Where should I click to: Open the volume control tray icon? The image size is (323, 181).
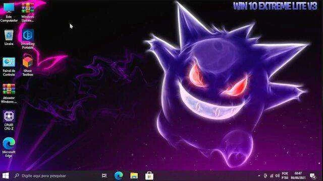(x=278, y=176)
